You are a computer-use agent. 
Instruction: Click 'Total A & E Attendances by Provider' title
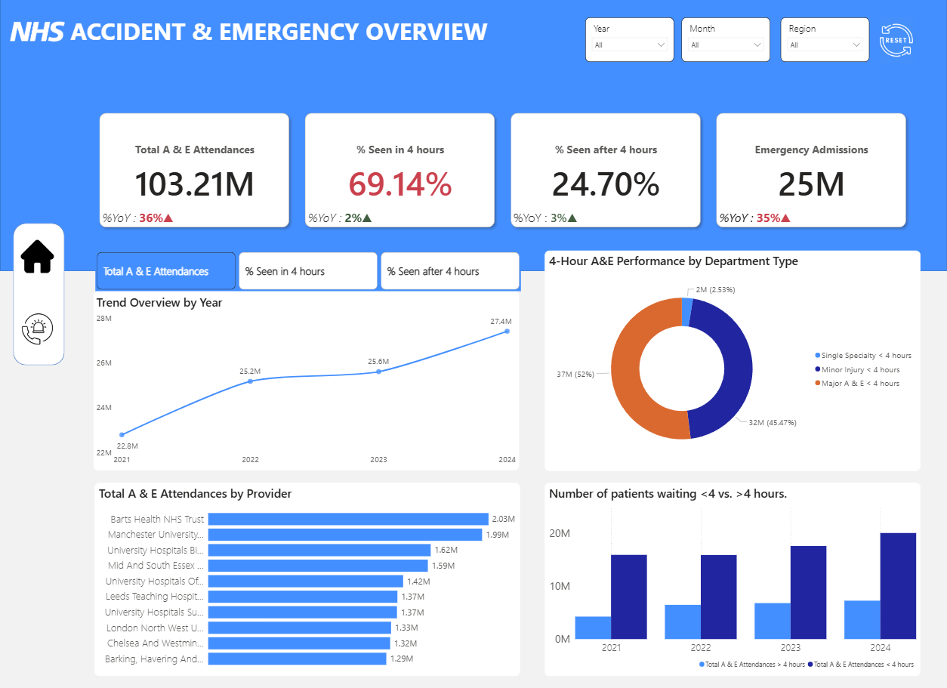tap(196, 494)
